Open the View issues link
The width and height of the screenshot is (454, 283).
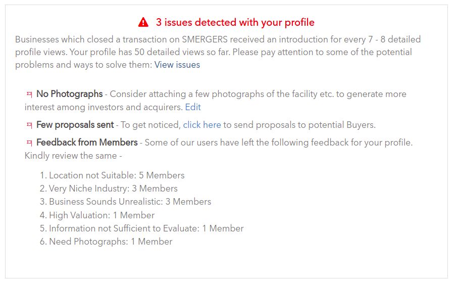click(x=177, y=65)
